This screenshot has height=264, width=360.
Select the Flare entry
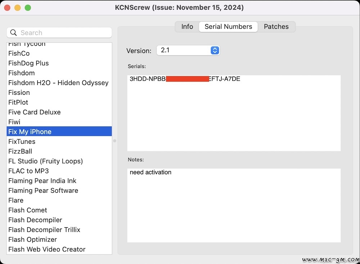click(59, 200)
